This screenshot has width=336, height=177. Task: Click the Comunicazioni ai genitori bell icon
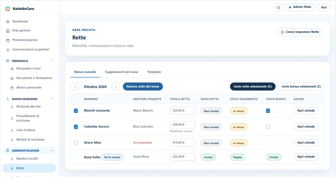click(8, 50)
